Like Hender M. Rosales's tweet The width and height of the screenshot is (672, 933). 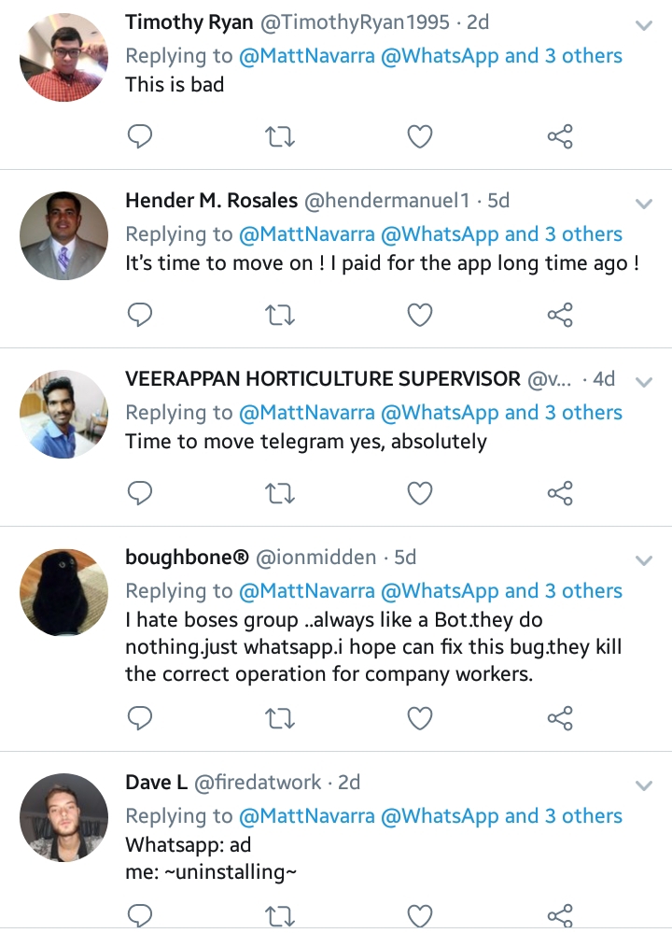(x=420, y=316)
